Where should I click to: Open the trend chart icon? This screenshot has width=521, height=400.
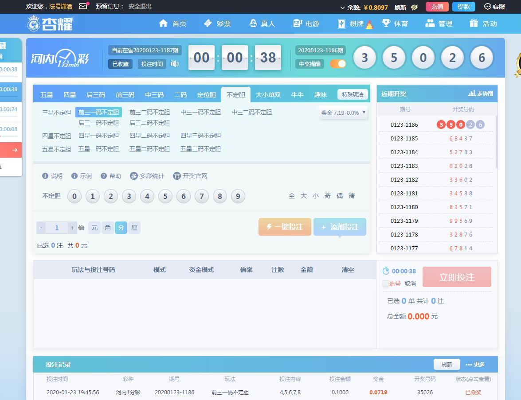pos(472,93)
